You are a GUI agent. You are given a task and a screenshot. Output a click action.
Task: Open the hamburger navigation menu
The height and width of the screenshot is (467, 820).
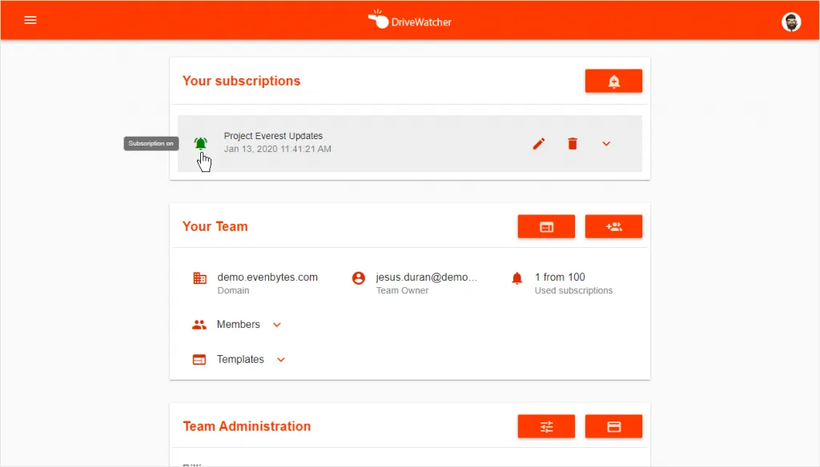pos(30,20)
